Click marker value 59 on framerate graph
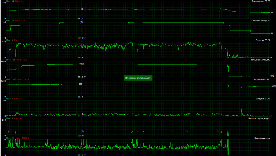Screen dimensions: 276x156 click(x=82, y=131)
